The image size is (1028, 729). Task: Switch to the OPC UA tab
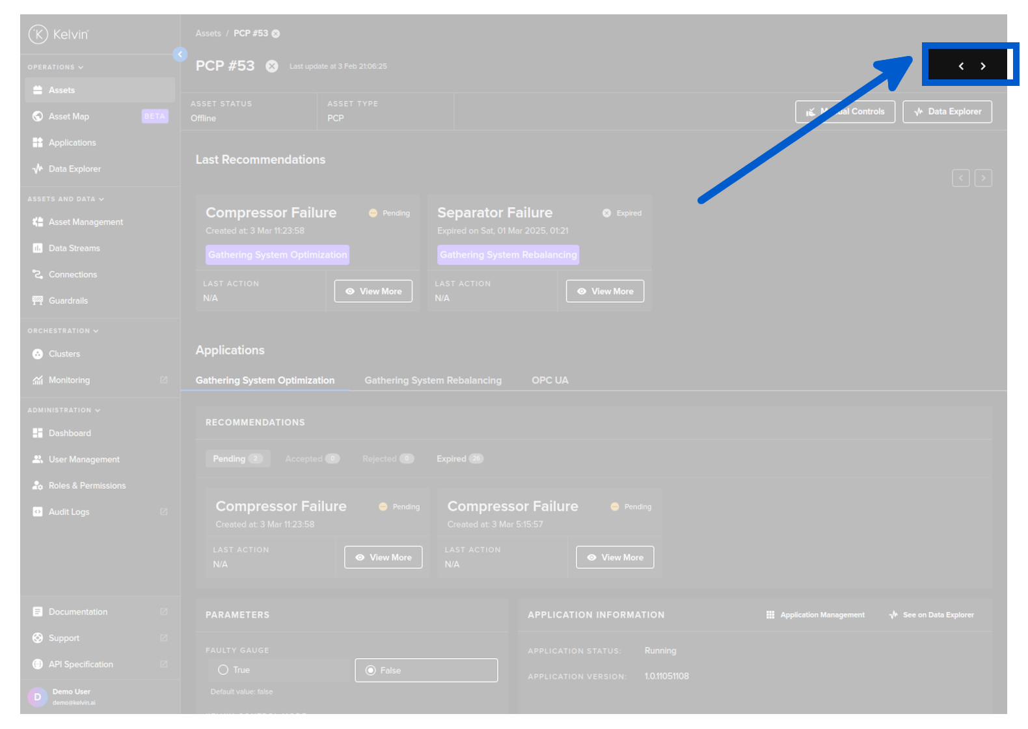pos(550,380)
